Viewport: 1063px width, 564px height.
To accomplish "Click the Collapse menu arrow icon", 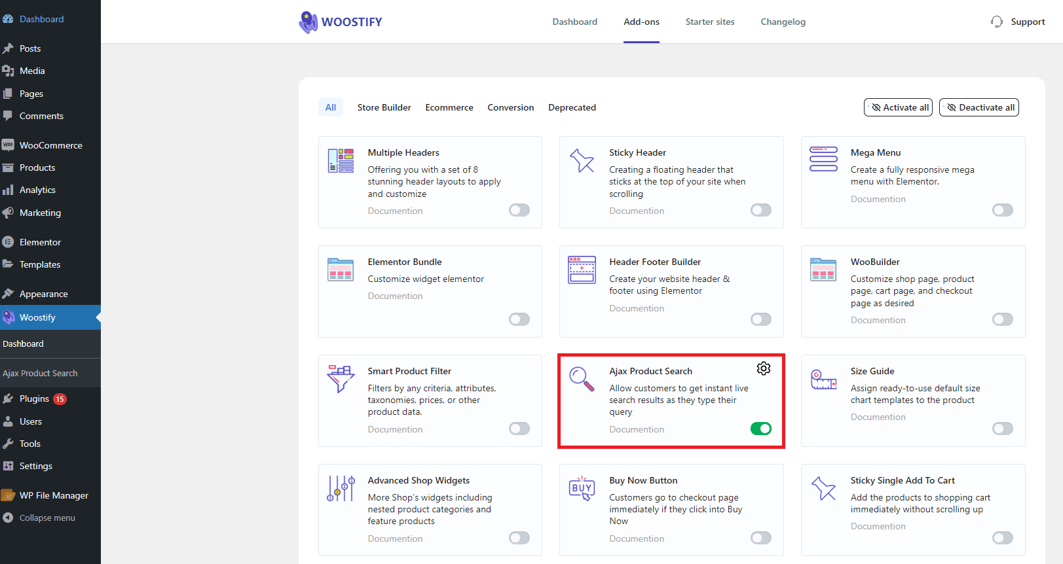I will pos(8,518).
